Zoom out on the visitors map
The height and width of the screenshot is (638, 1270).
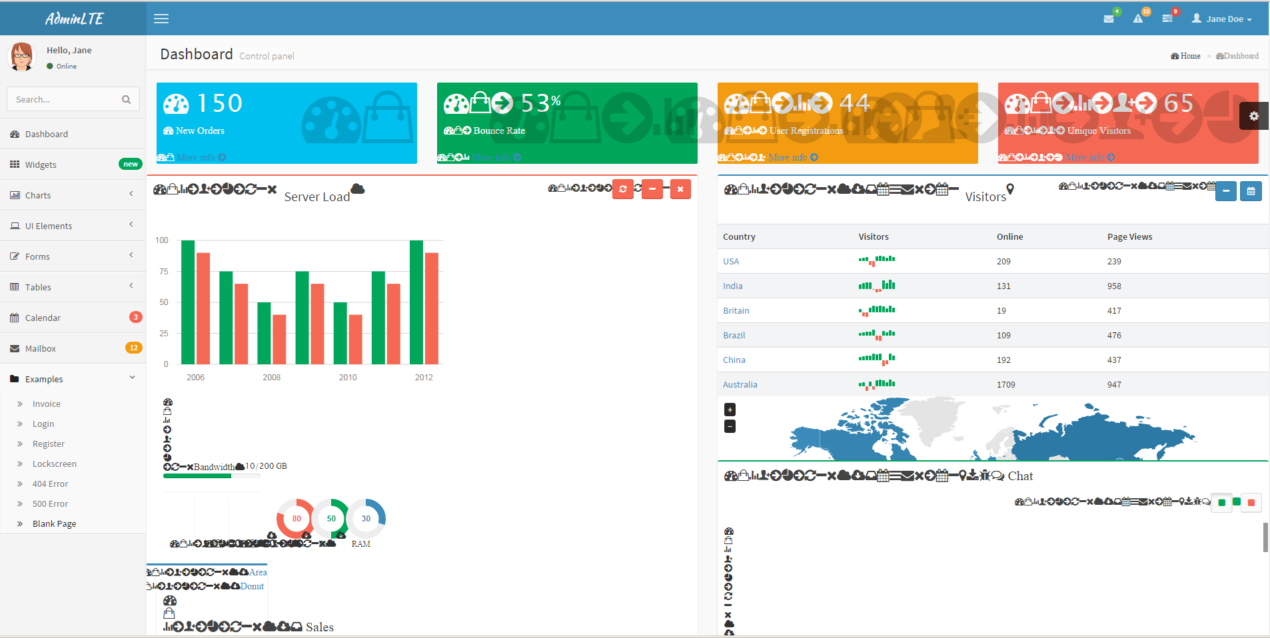(x=730, y=426)
